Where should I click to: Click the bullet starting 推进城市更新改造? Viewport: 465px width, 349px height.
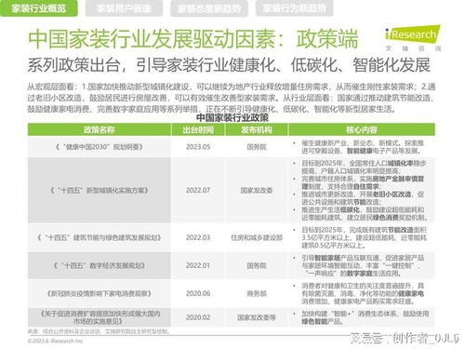tap(362, 198)
